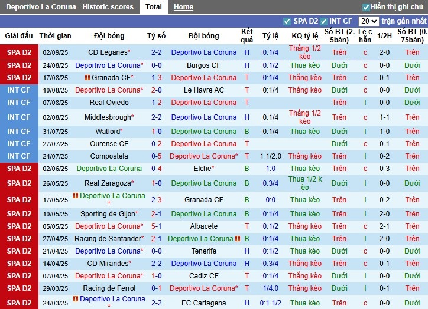Screen dimensions: 428x309
Task: Click INT CF league badge in the 24/07/25 row
Action: click(x=19, y=156)
